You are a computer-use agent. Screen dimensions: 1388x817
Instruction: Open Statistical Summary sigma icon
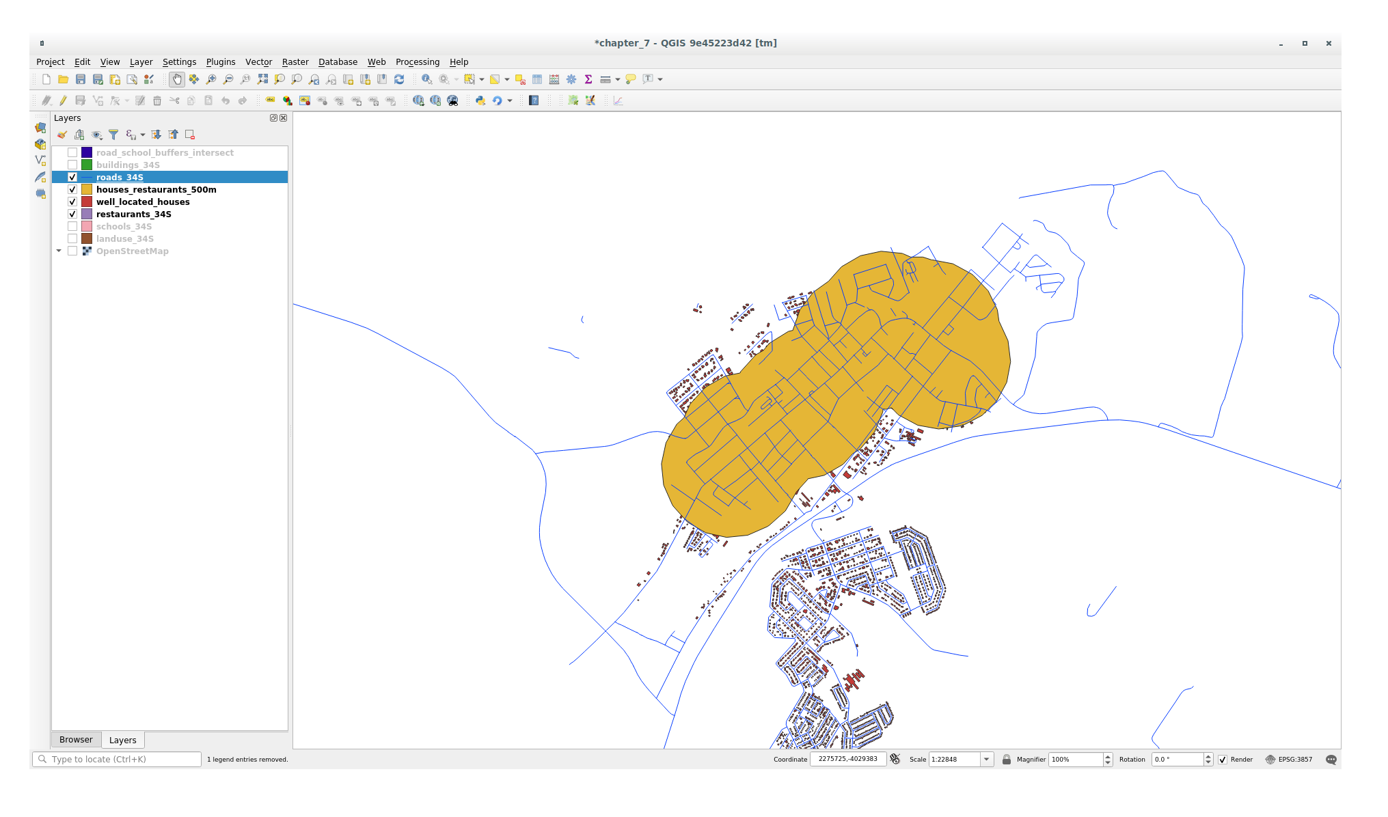[588, 79]
